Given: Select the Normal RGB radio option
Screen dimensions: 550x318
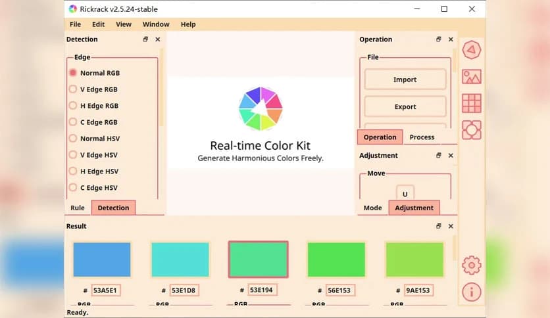Looking at the screenshot, I should [x=73, y=73].
